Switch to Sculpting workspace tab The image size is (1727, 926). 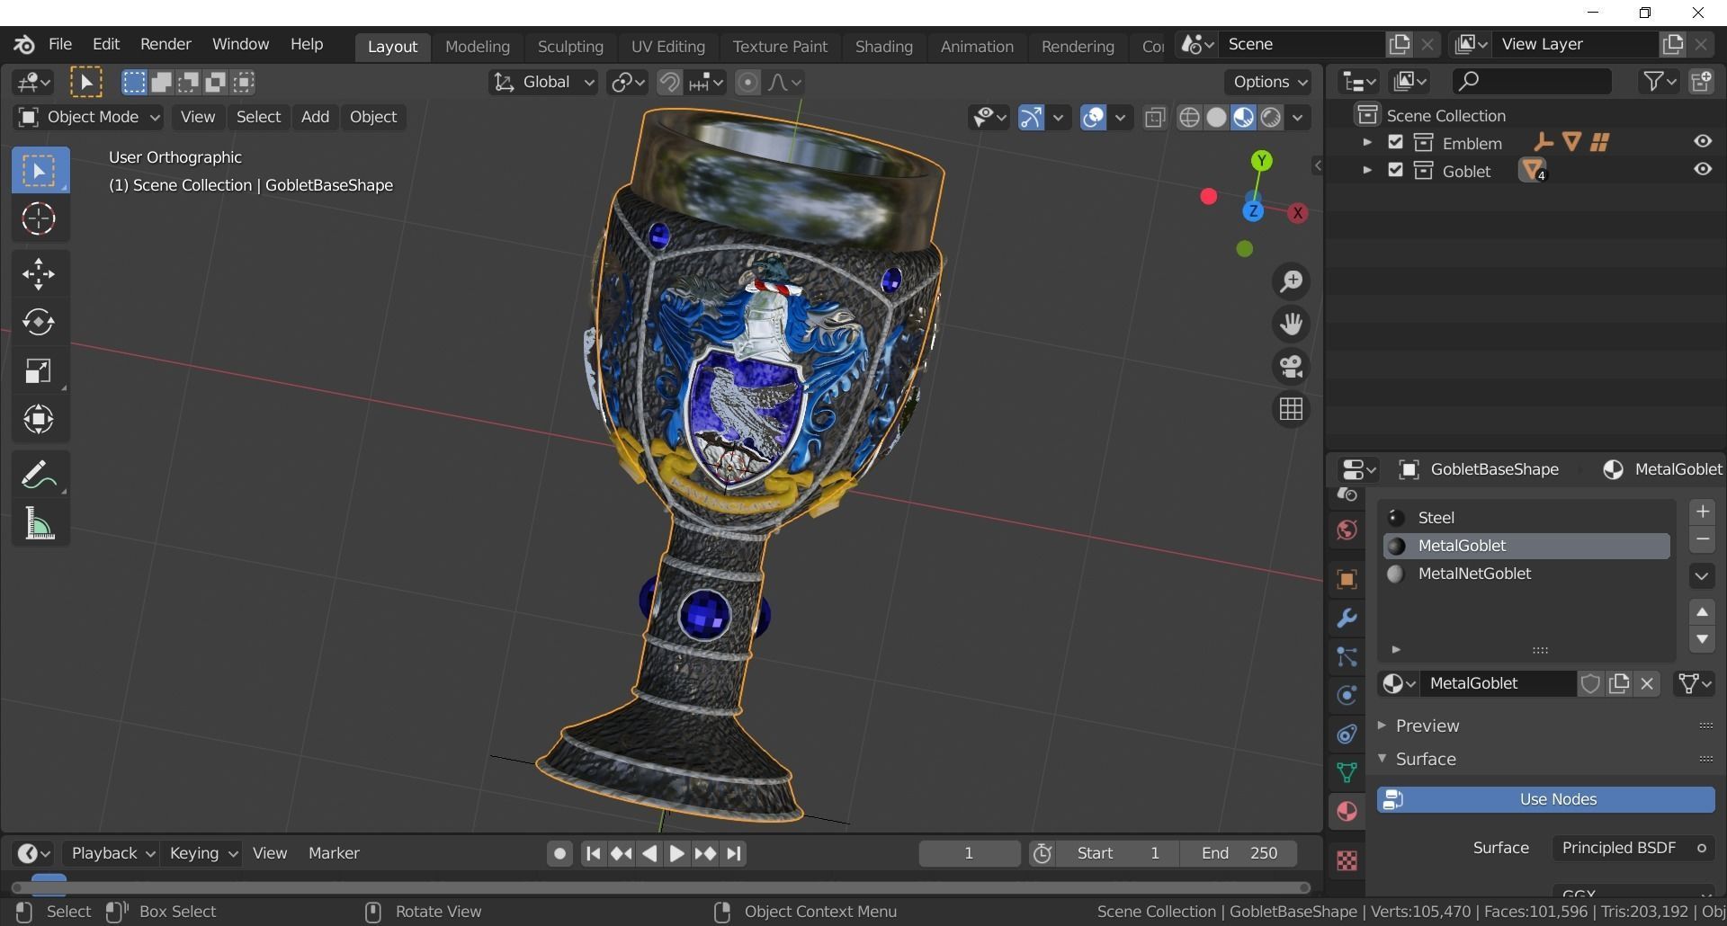(x=570, y=47)
